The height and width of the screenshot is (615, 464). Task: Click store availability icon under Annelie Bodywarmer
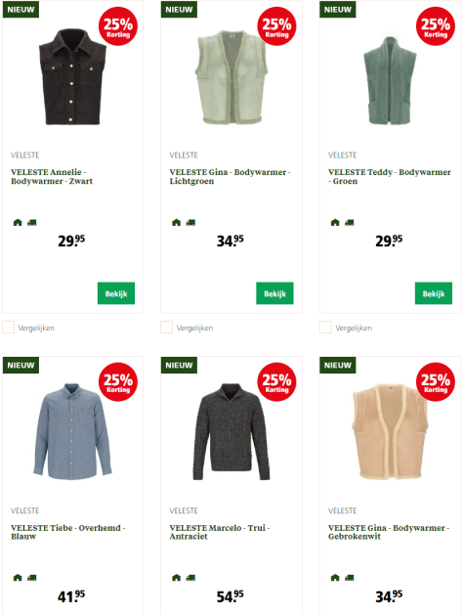(18, 222)
